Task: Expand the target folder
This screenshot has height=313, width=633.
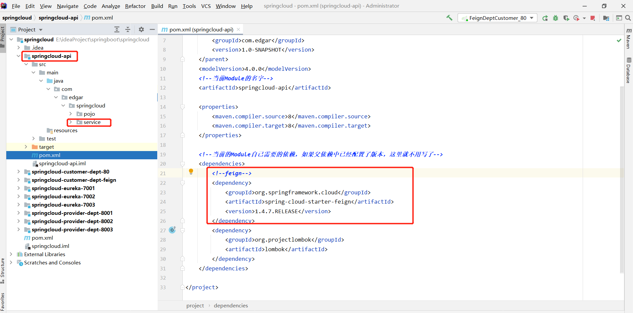Action: (x=26, y=147)
